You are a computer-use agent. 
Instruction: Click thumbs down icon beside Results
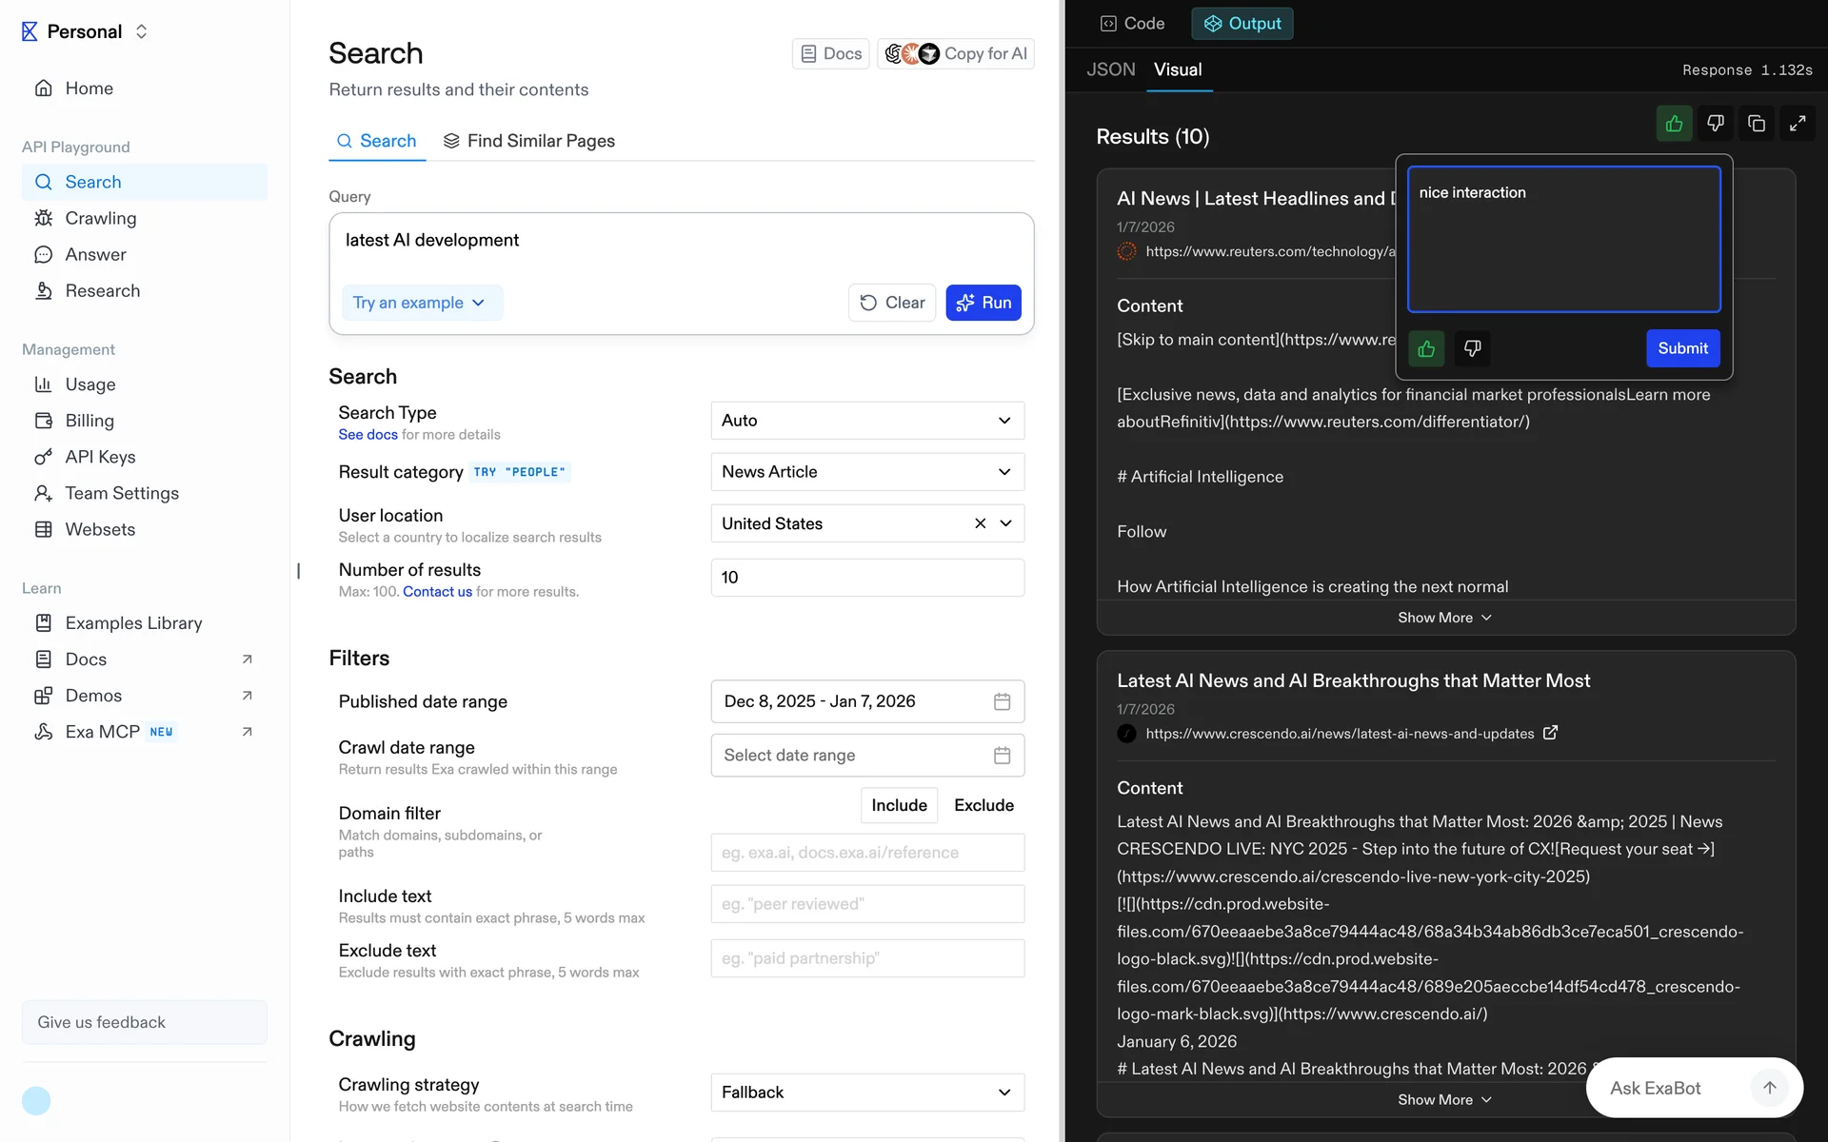pos(1715,124)
